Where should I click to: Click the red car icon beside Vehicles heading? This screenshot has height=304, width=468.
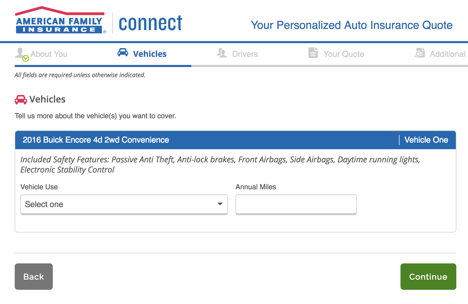[21, 100]
